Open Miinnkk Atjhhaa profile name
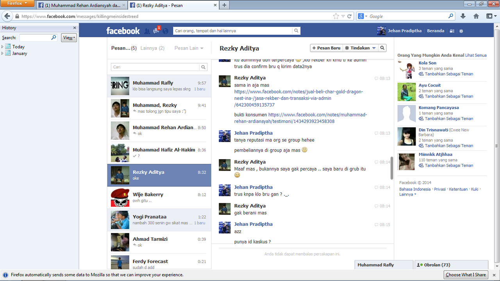 pos(435,155)
